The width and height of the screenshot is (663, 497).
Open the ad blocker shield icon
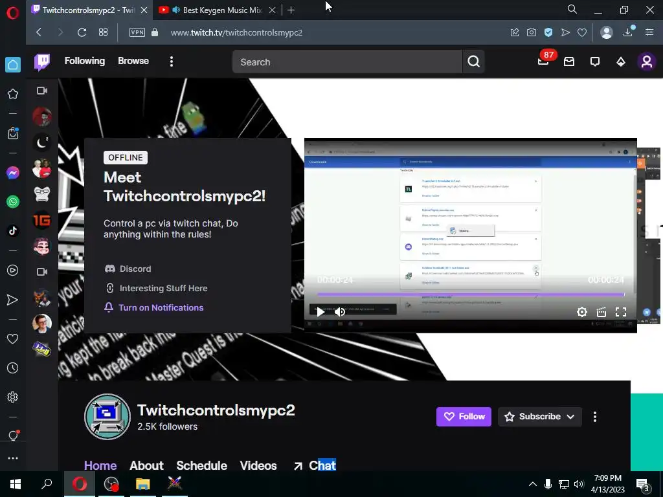coord(548,32)
